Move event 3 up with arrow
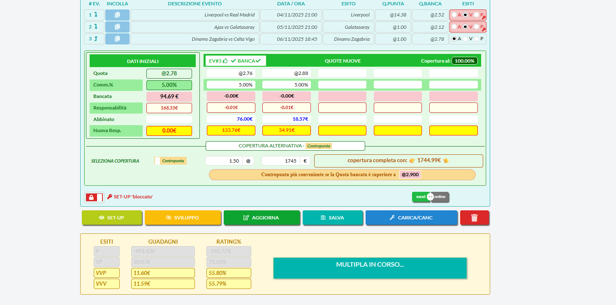The width and height of the screenshot is (616, 305). (x=96, y=39)
